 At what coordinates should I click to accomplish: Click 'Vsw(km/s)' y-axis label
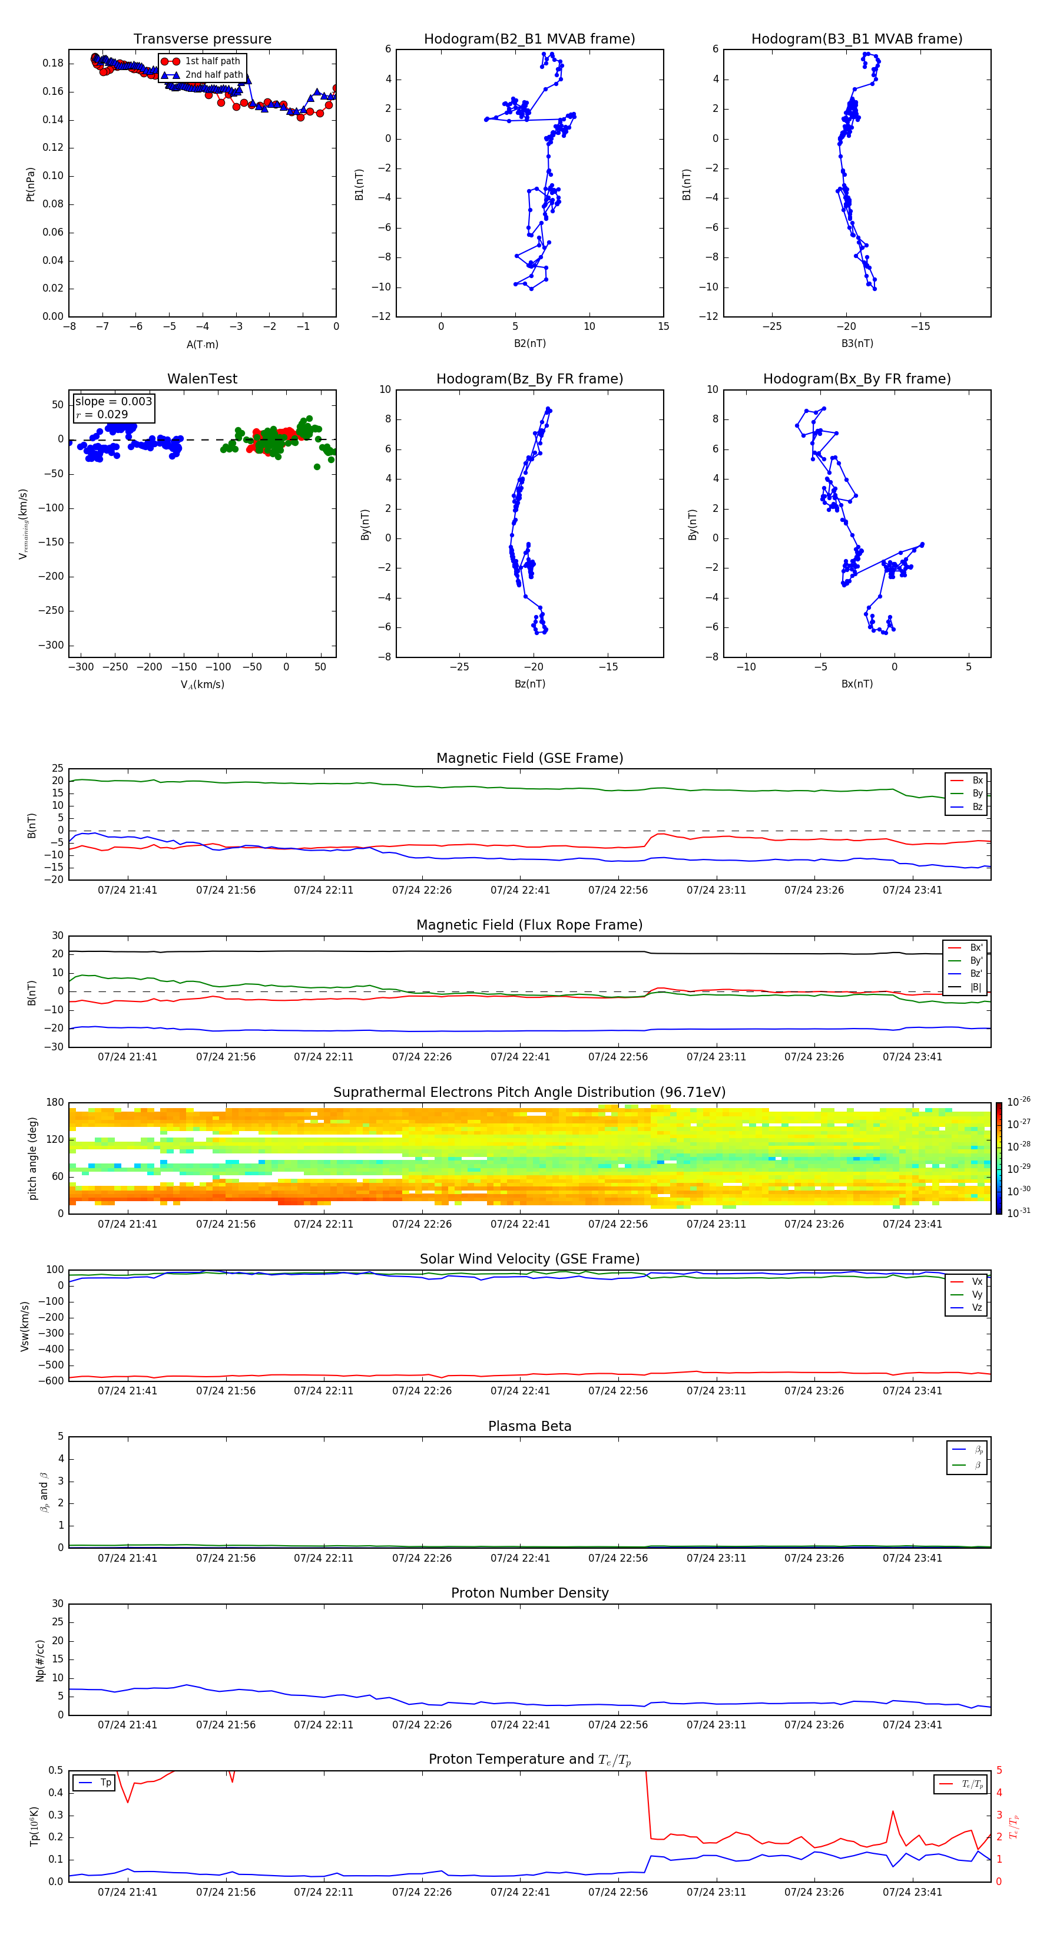click(x=25, y=1326)
